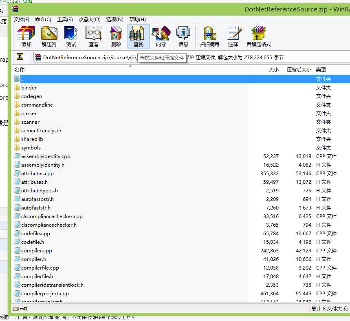Select file assemblyidentity.cpp
350x321 pixels.
pyautogui.click(x=46, y=156)
